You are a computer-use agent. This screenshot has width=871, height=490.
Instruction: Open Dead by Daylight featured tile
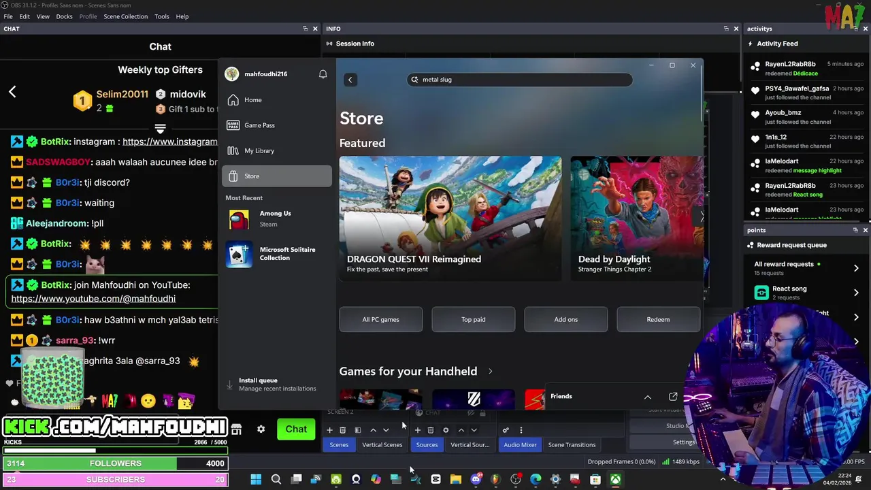pos(638,218)
